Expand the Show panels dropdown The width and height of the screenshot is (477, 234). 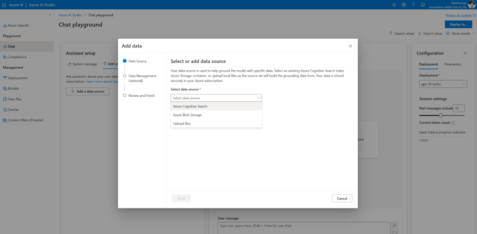click(461, 33)
